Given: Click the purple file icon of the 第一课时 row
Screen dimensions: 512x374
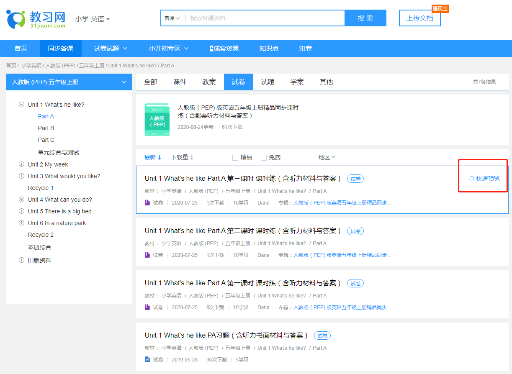Looking at the screenshot, I should [147, 307].
